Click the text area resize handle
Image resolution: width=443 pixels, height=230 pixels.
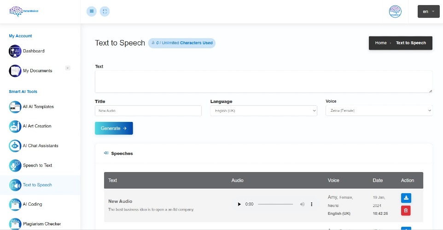point(431,91)
